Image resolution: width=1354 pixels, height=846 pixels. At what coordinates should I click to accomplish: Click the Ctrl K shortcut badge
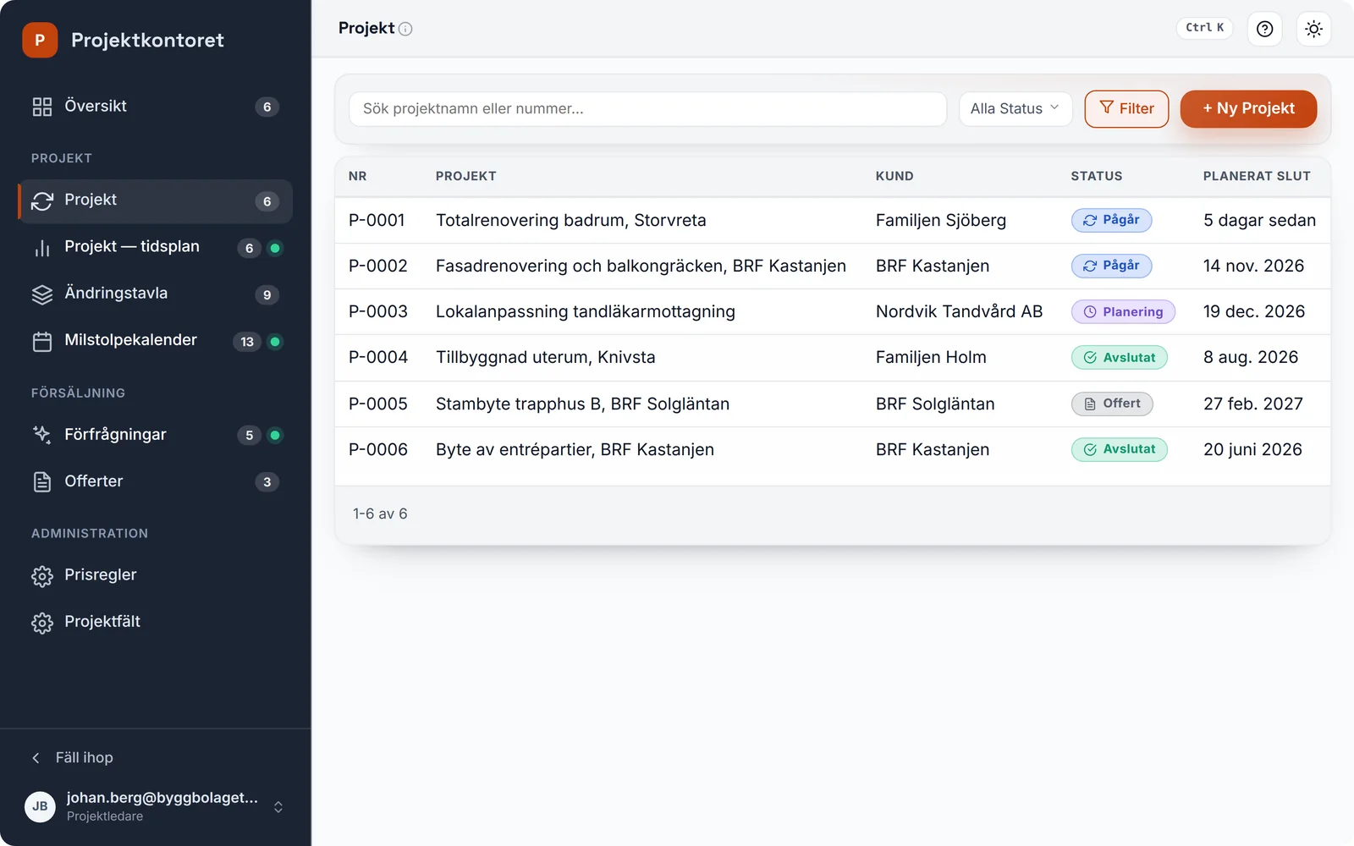1204,28
